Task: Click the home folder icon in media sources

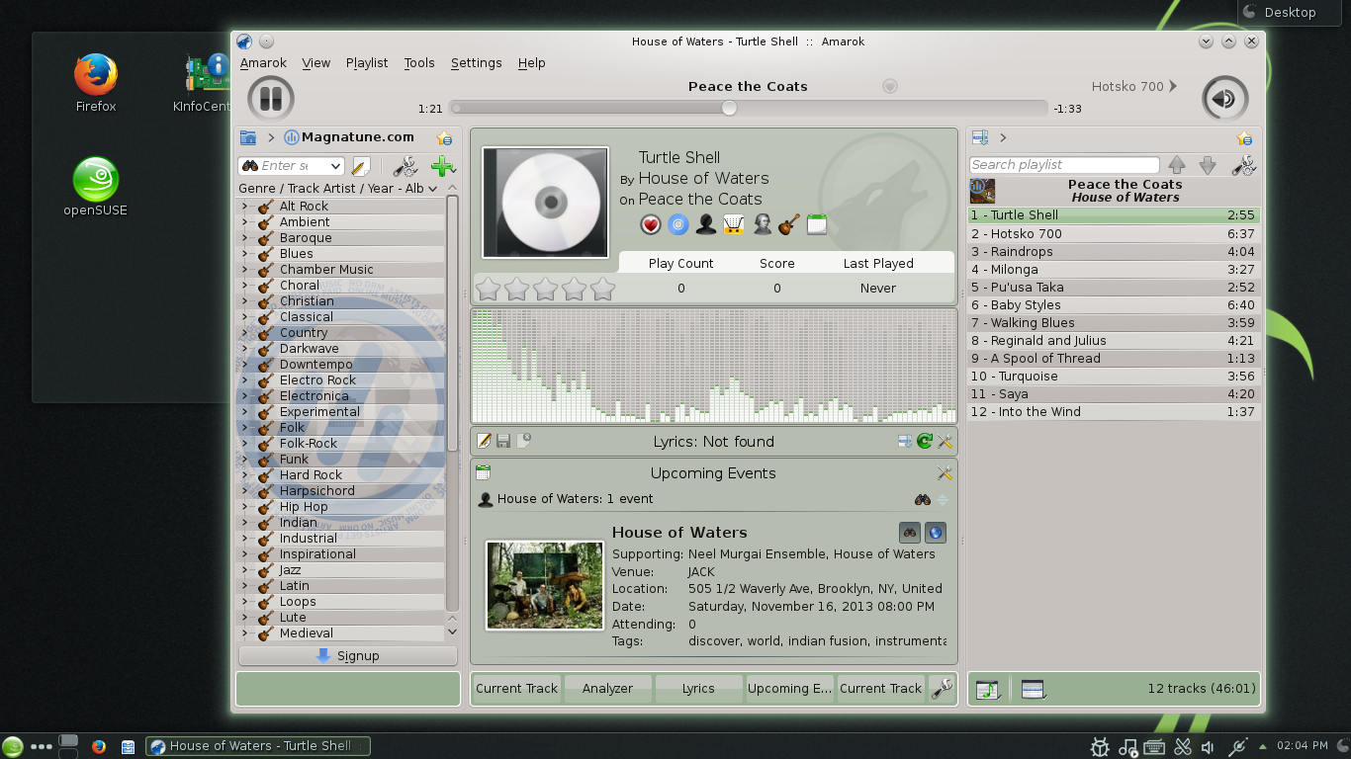Action: [247, 137]
